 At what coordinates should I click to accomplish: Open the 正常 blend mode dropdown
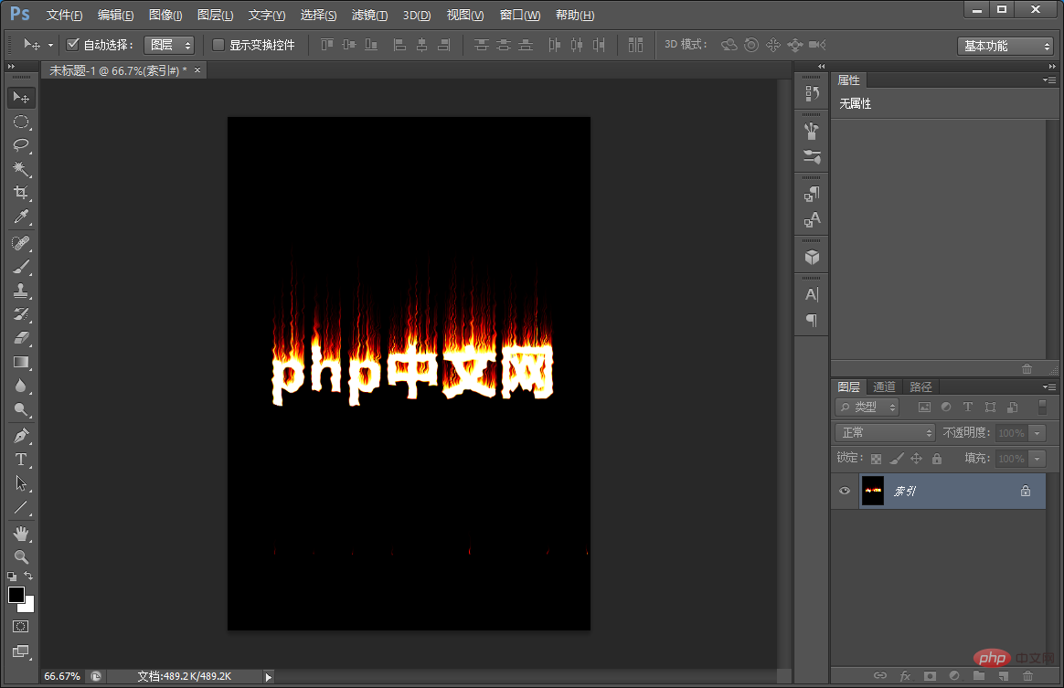(885, 432)
